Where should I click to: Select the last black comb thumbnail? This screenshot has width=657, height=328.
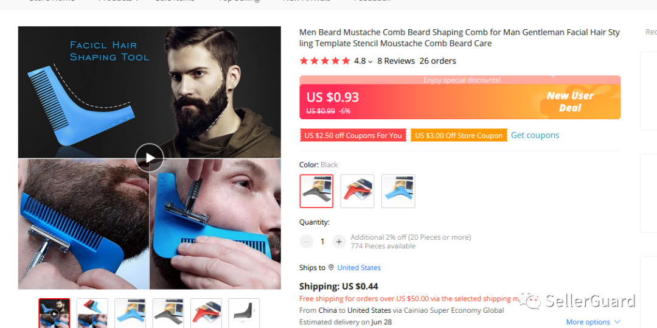[x=245, y=313]
